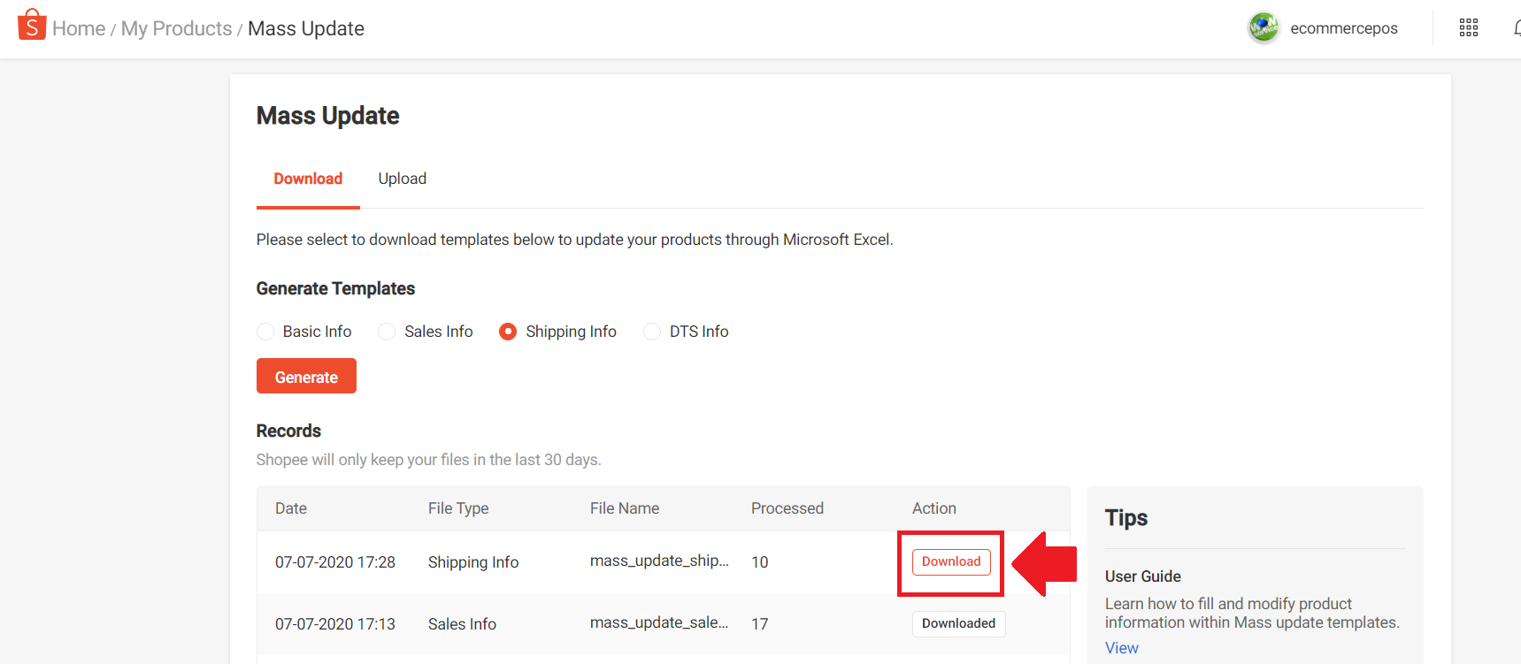Open the Download tab

(x=308, y=179)
